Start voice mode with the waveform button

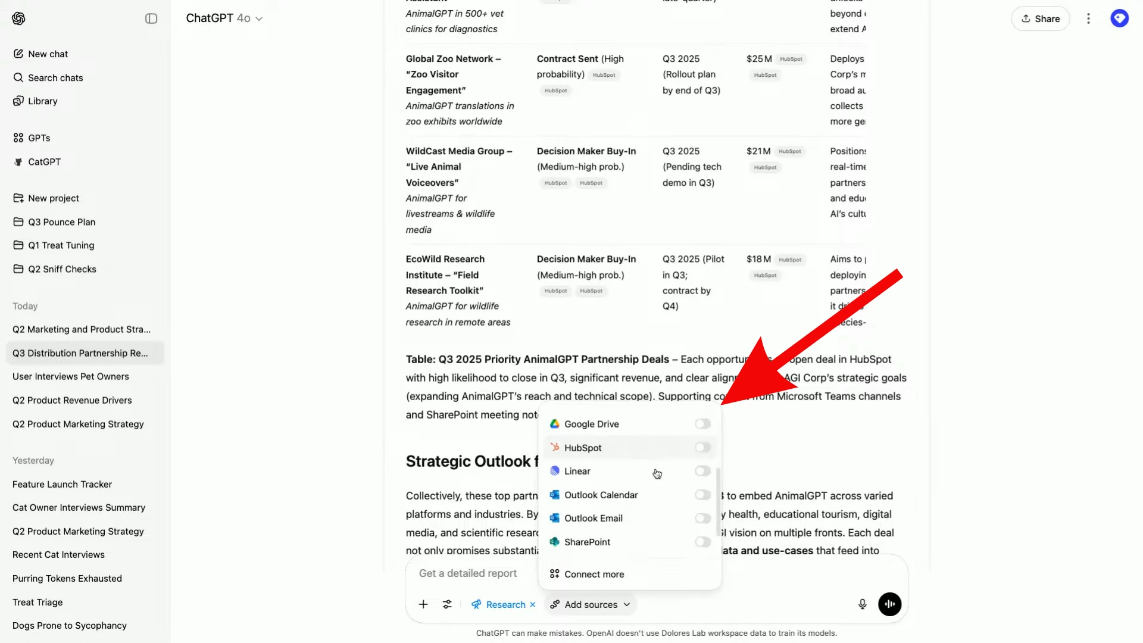pos(889,604)
